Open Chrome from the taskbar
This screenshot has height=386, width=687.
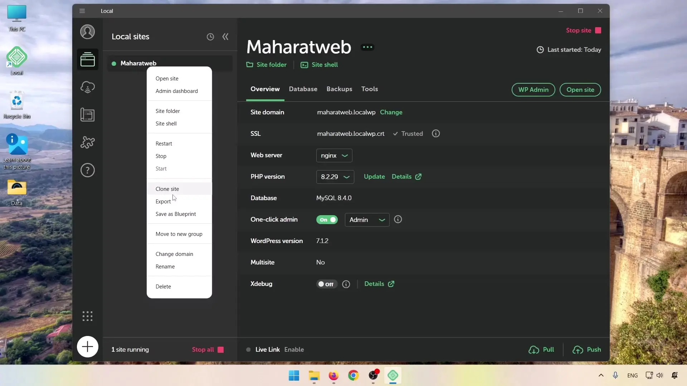tap(353, 375)
